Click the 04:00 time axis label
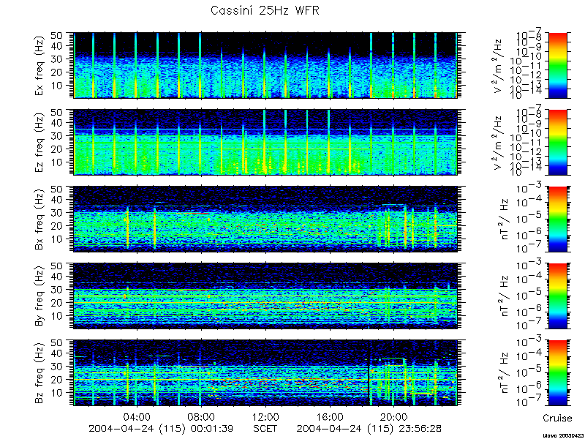The height and width of the screenshot is (439, 585). (x=137, y=417)
